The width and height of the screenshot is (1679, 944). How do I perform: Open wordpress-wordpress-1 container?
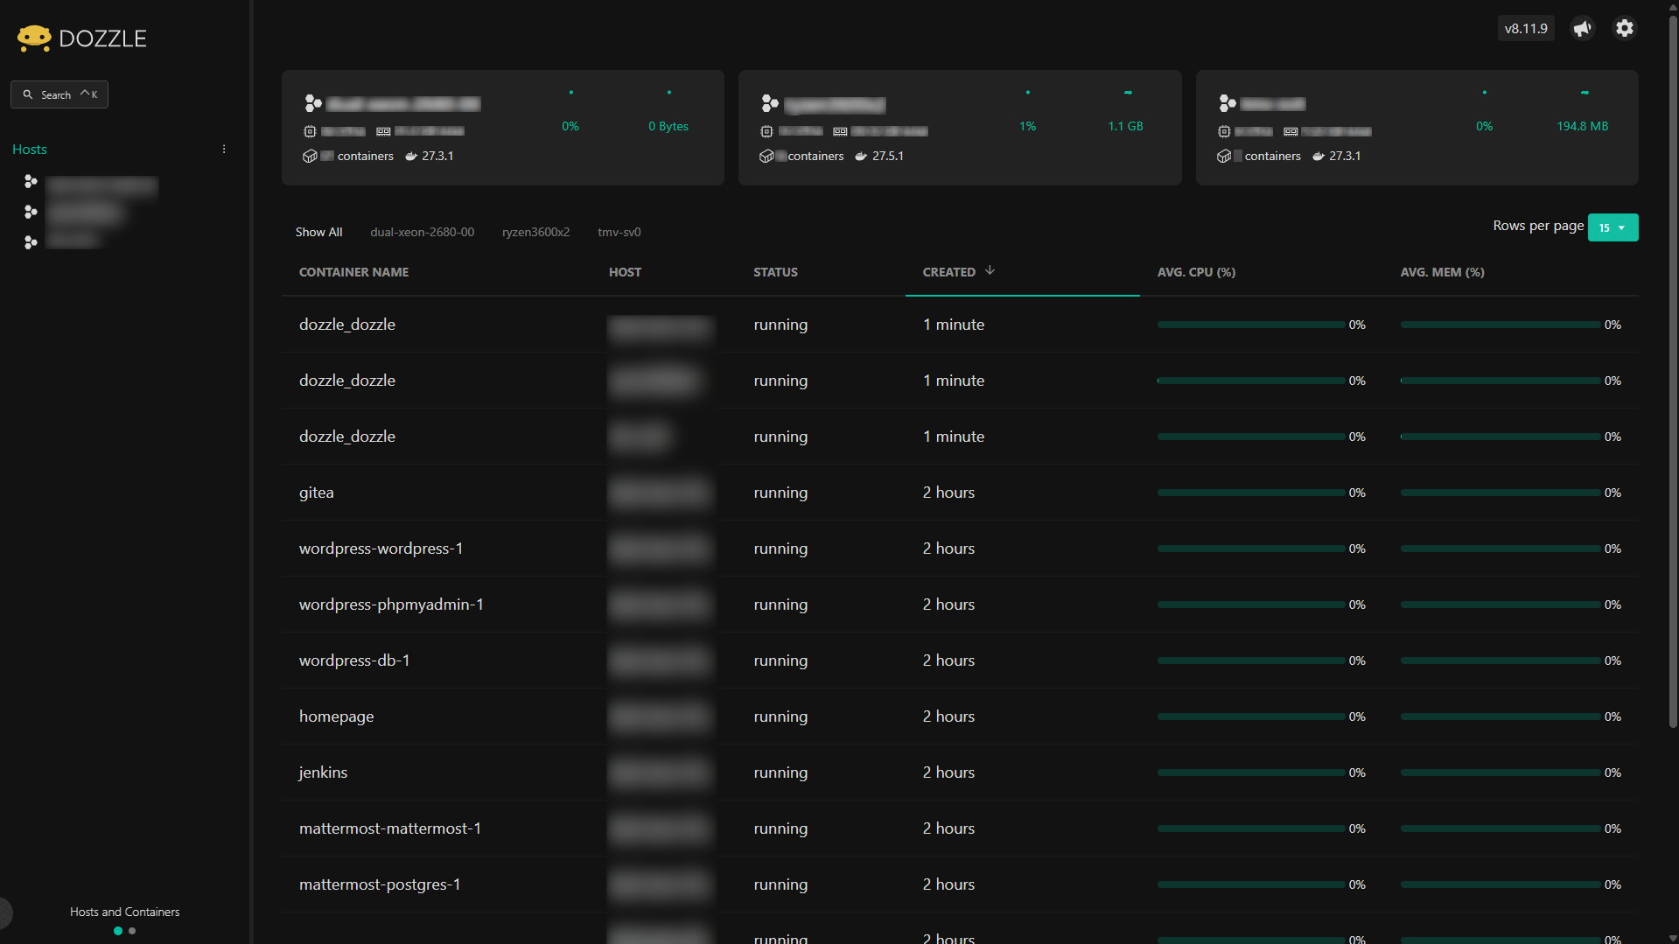(x=381, y=549)
